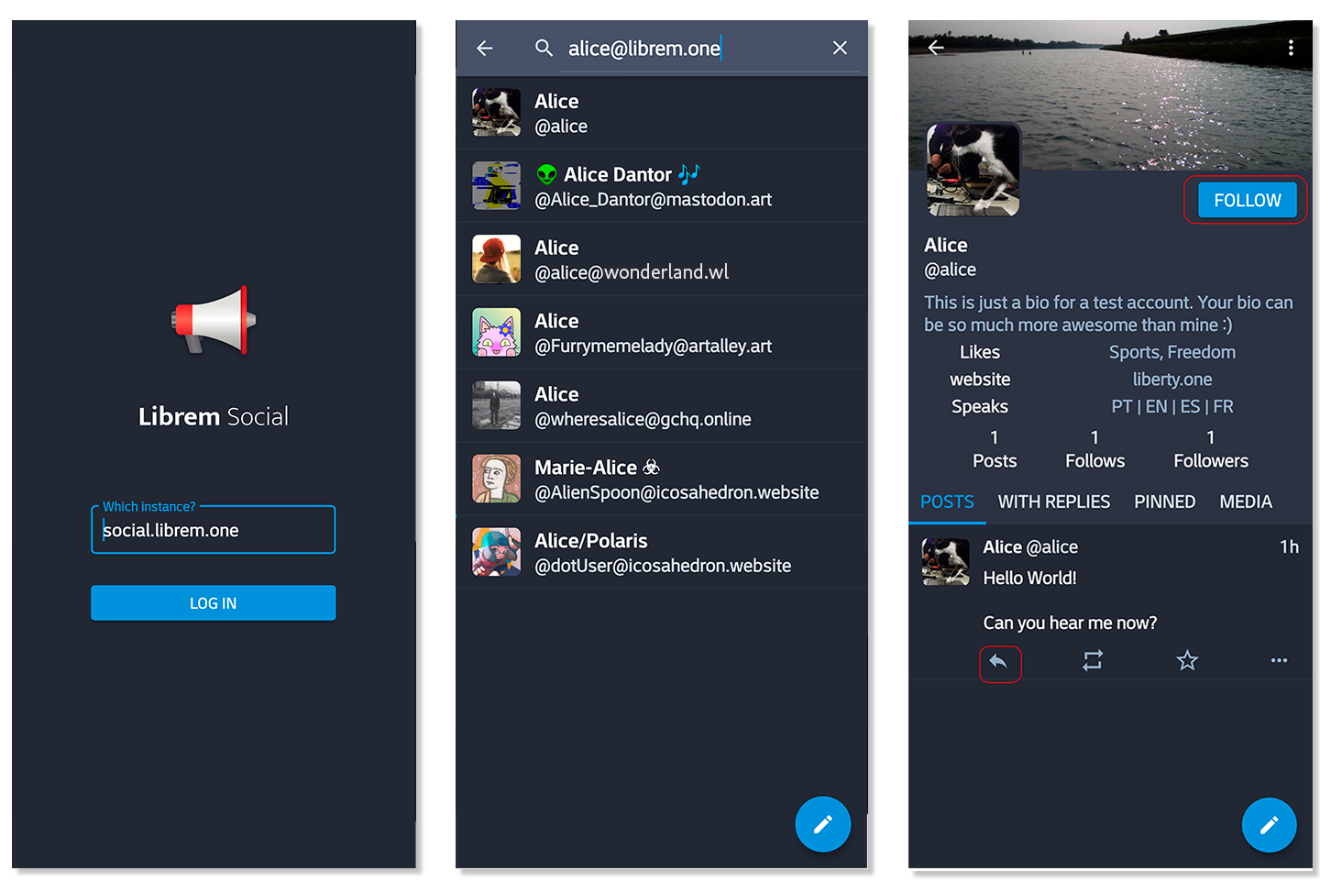Tap the liberty.one website link
The width and height of the screenshot is (1320, 893).
1171,379
